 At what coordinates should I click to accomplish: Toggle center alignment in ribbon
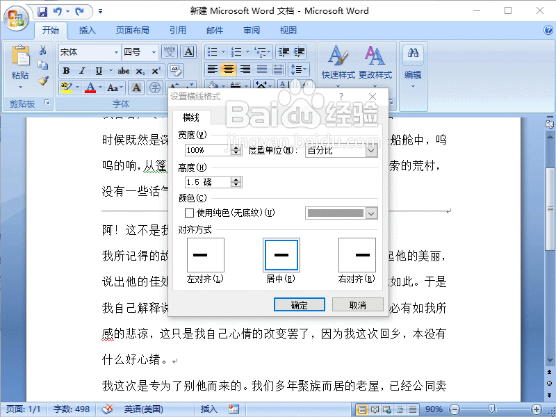click(229, 69)
